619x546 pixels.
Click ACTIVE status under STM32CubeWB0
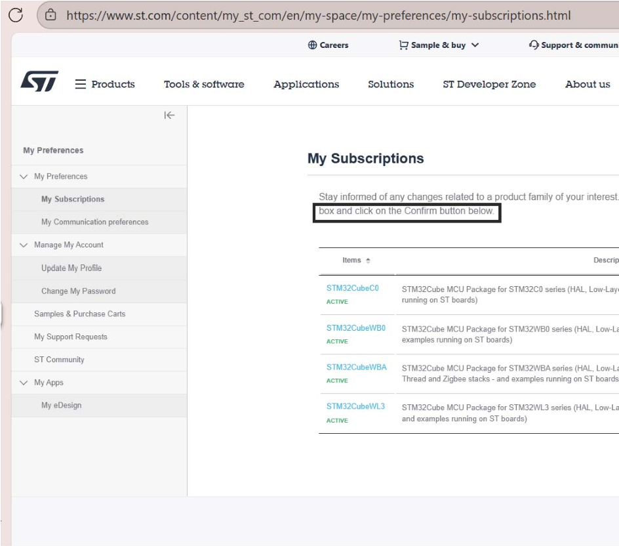pyautogui.click(x=337, y=342)
